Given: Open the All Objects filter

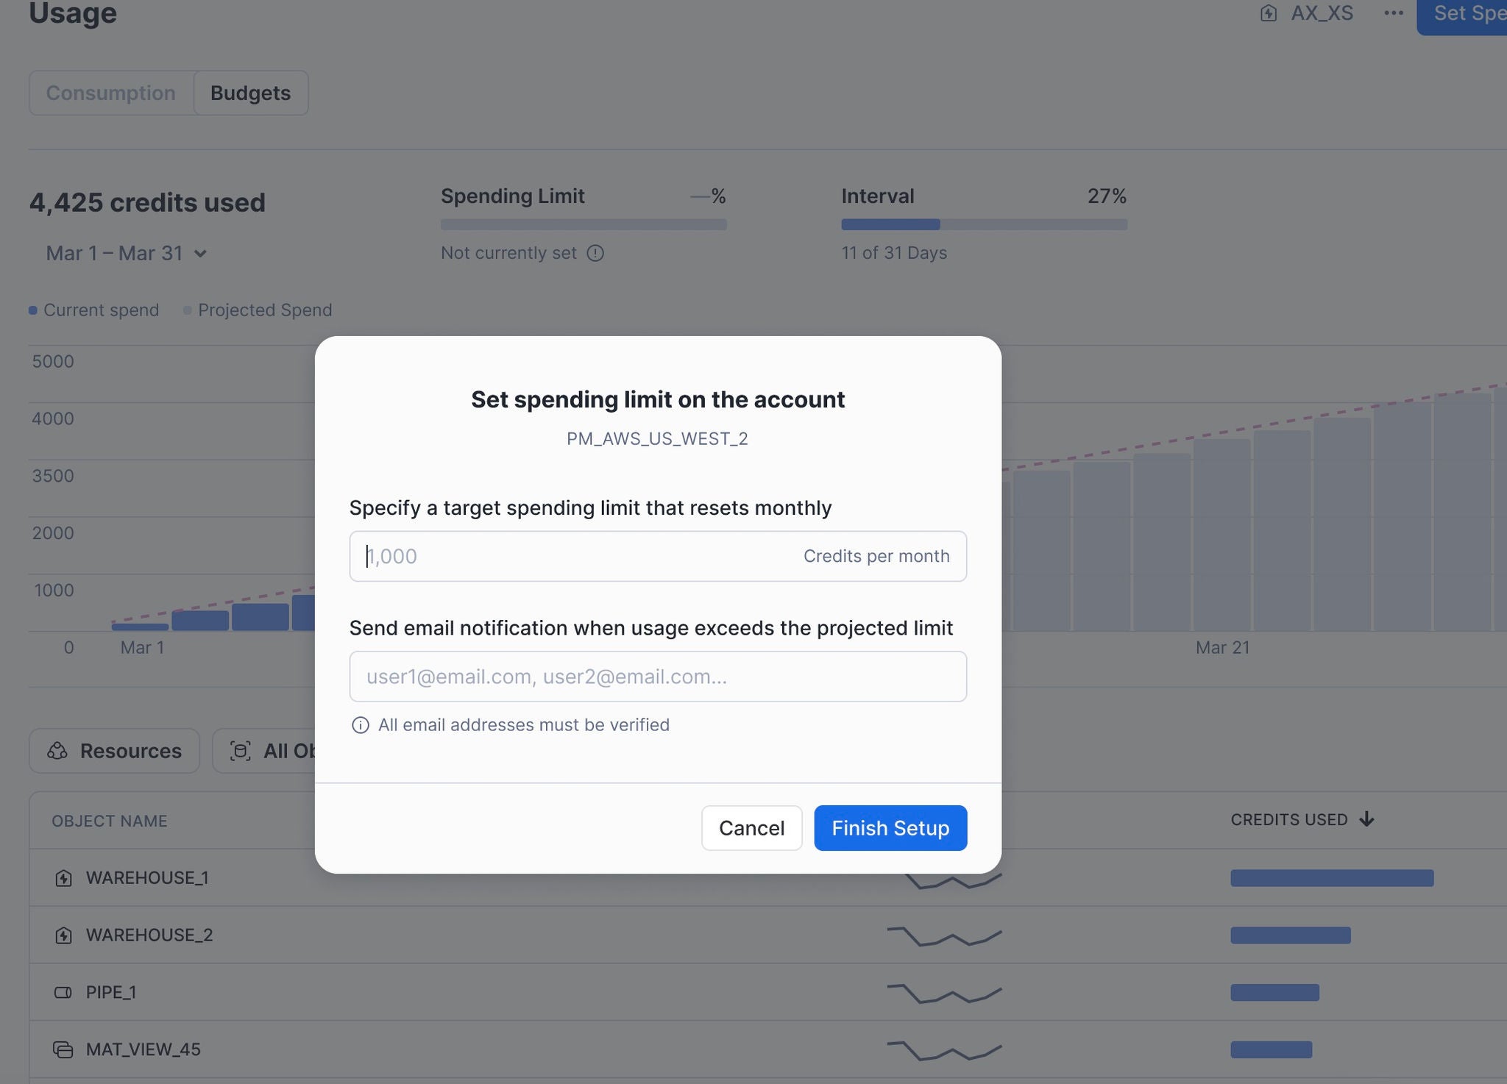Looking at the screenshot, I should pyautogui.click(x=272, y=751).
